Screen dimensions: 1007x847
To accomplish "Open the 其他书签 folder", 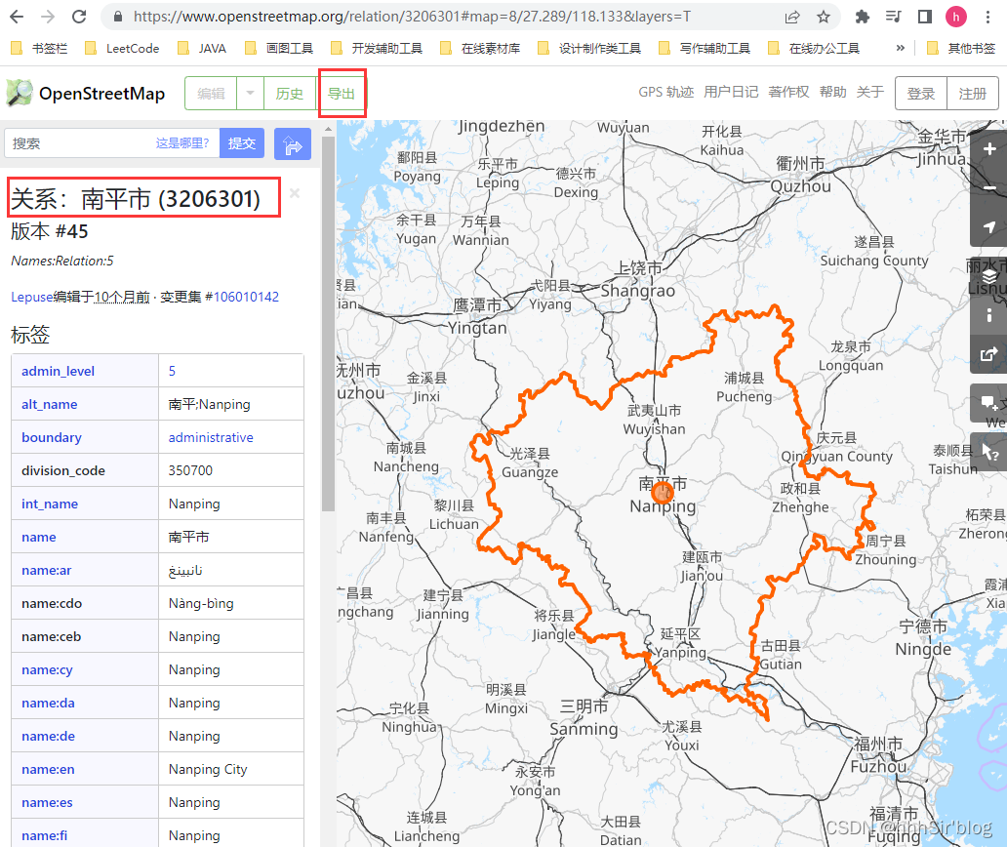I will click(x=961, y=48).
